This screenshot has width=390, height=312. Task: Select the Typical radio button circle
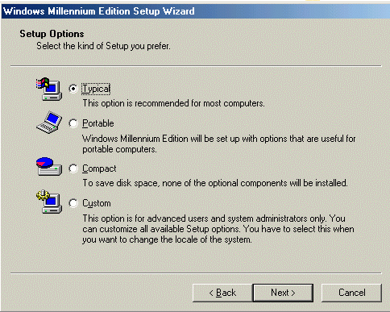73,89
